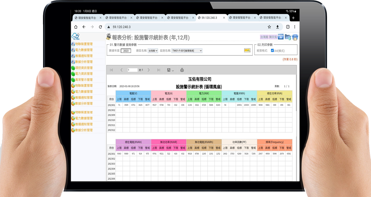
Task: Click the folder icon in page header
Action: (288, 37)
